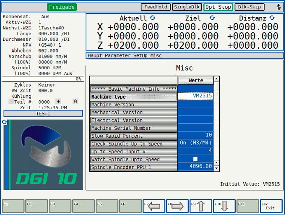Screen dimensions: 286x215
Task: Click the DGI 10 logo preview
Action: [43, 155]
